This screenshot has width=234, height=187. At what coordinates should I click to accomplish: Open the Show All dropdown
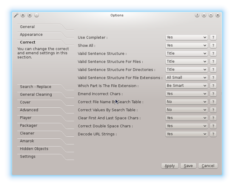pyautogui.click(x=187, y=45)
